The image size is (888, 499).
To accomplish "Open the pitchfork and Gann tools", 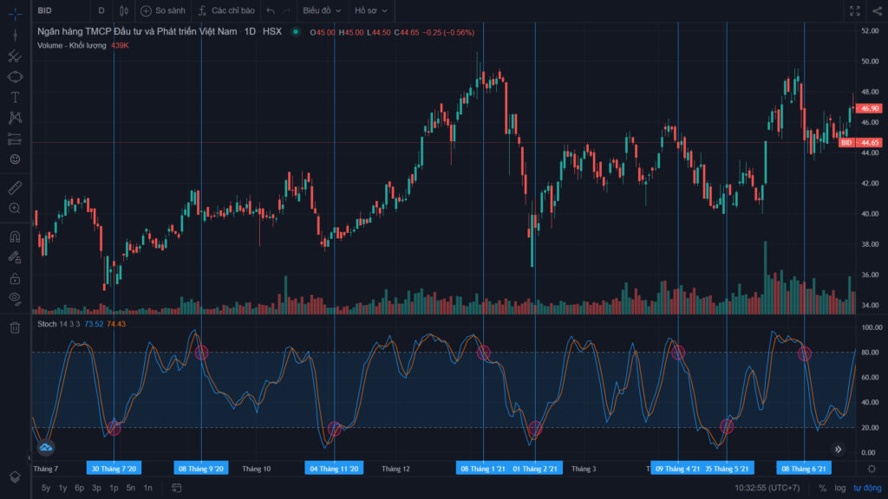I will coord(16,56).
